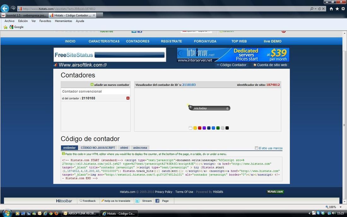Click the volume speaker tray icon
The height and width of the screenshot is (217, 347).
point(334,213)
